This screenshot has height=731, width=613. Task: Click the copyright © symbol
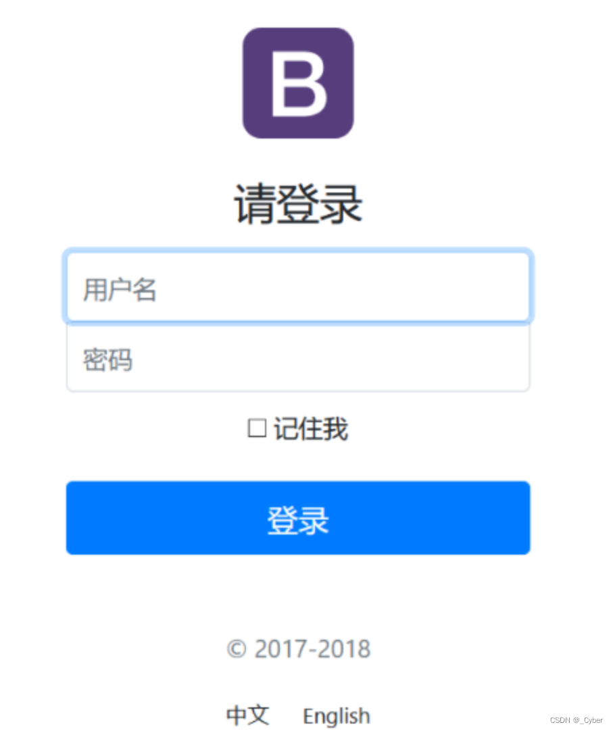237,649
